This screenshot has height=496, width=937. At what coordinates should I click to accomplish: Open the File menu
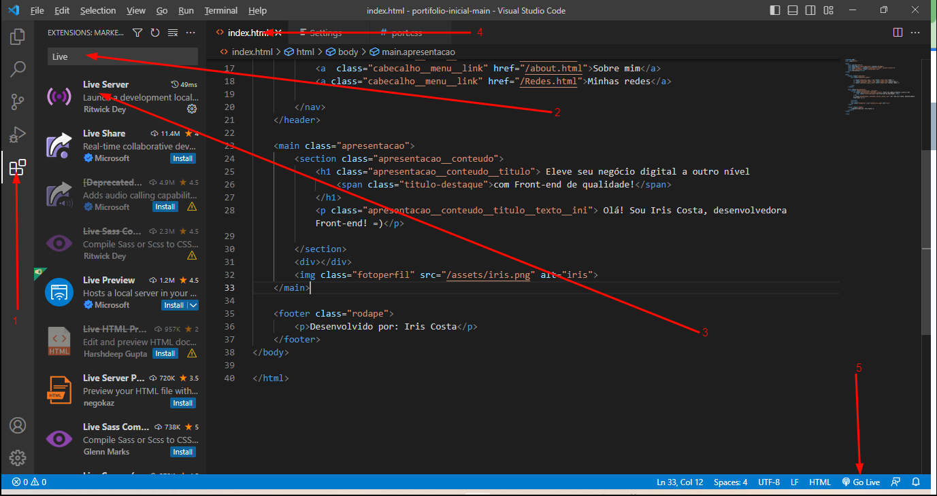[37, 11]
